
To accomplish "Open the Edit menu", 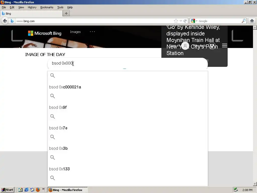I will (x=12, y=7).
